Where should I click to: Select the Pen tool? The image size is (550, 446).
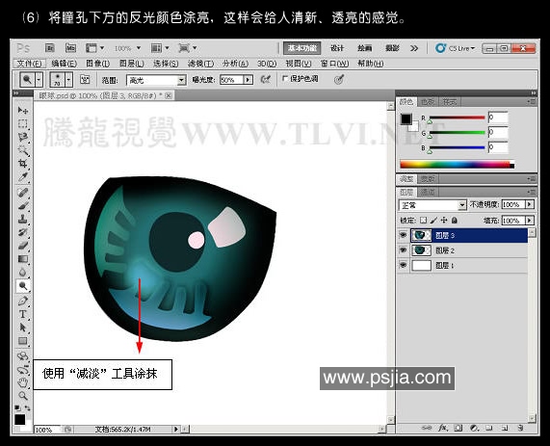(23, 301)
